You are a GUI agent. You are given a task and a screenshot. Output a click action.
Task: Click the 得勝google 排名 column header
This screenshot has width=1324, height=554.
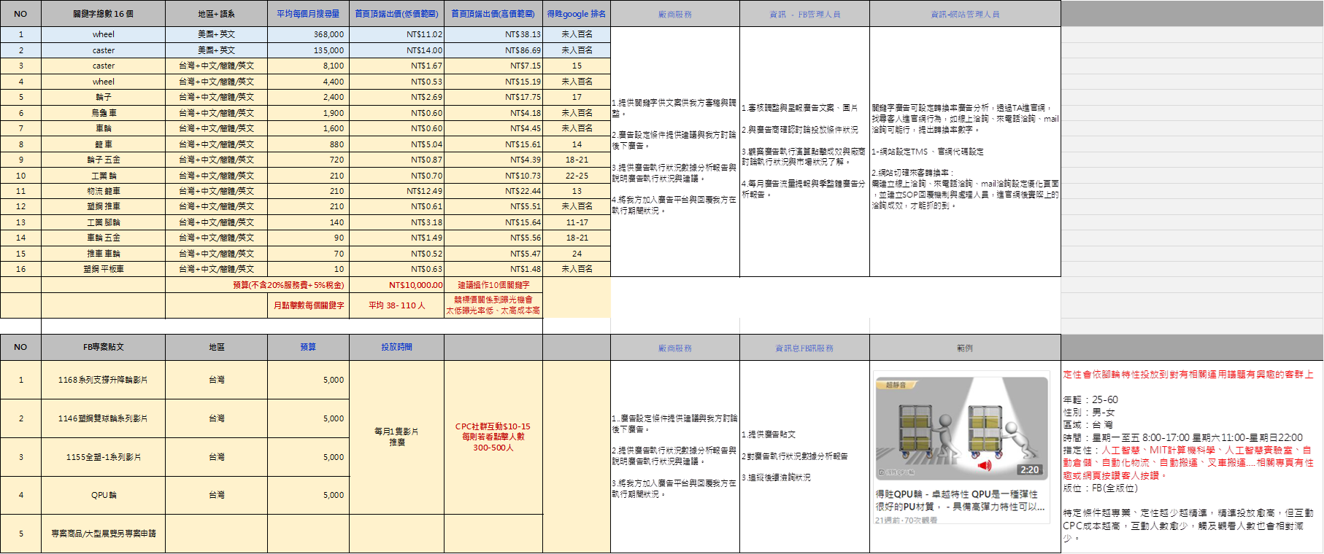(x=576, y=14)
